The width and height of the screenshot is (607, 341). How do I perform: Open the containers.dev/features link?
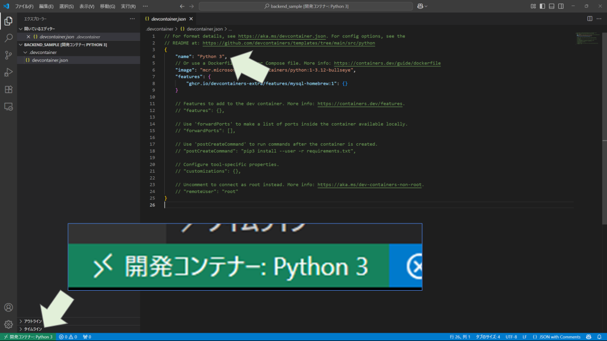[x=360, y=104]
